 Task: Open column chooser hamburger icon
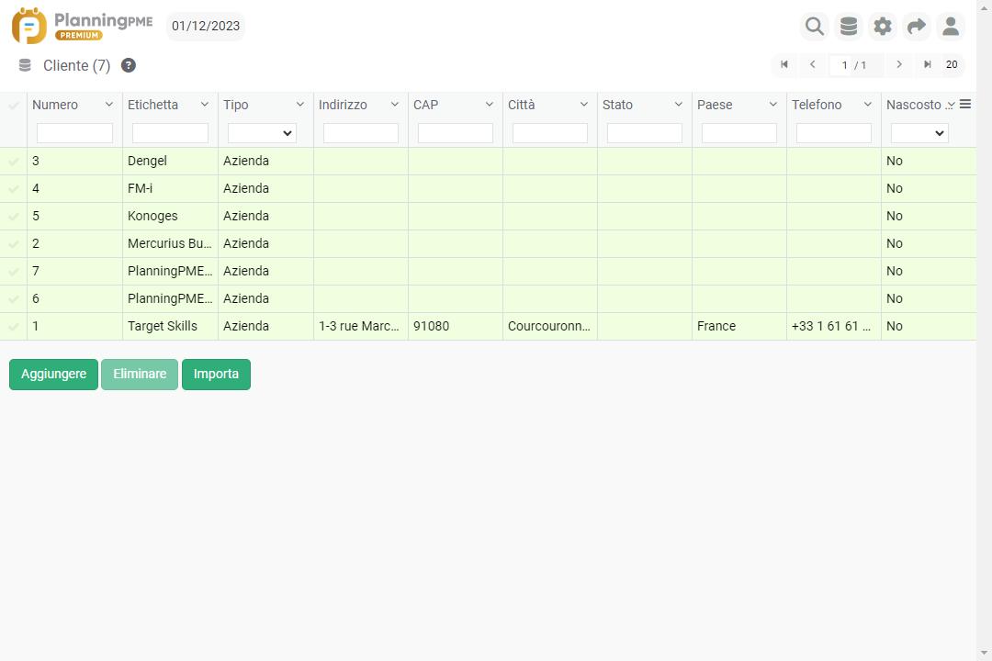pyautogui.click(x=964, y=104)
